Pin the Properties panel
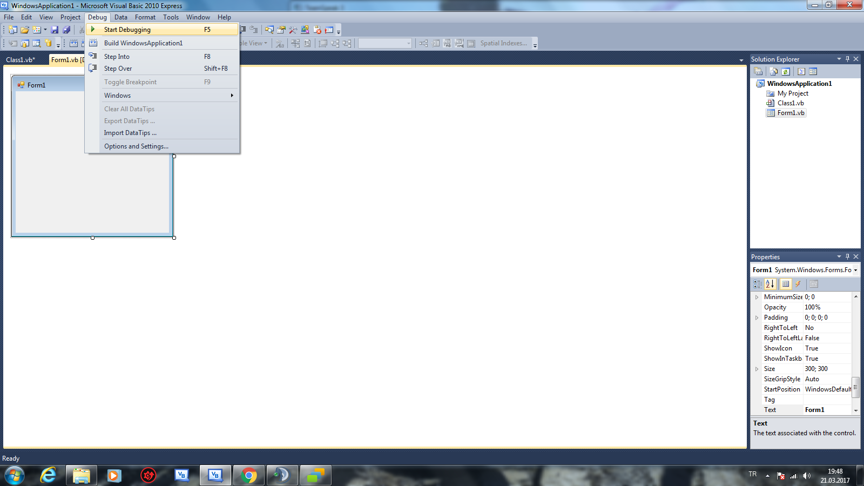The width and height of the screenshot is (864, 486). [847, 256]
